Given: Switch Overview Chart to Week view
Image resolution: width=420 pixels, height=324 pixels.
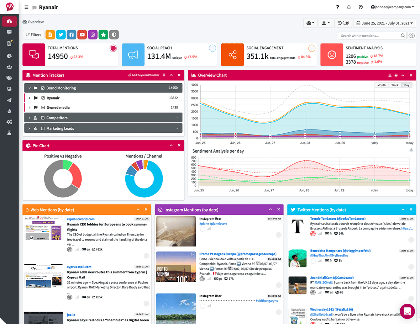Looking at the screenshot, I should coord(394,85).
